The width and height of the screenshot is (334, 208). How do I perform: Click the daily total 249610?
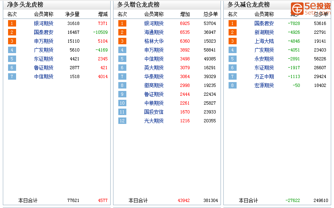pyautogui.click(x=321, y=200)
